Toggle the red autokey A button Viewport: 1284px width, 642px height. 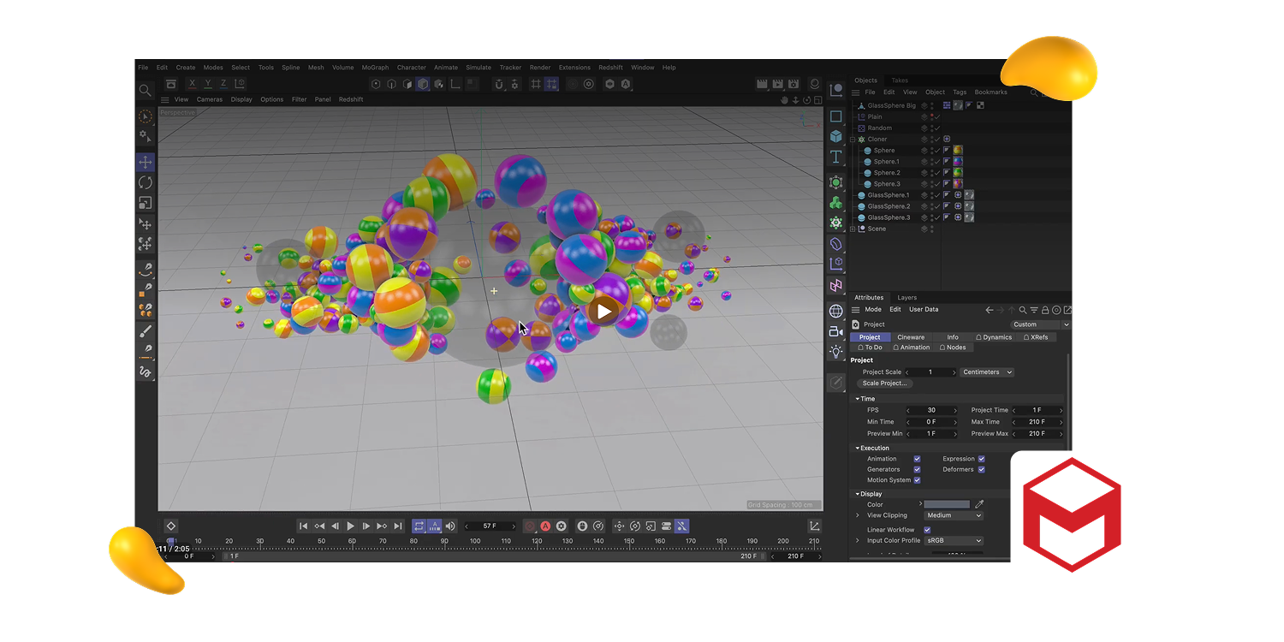(545, 526)
